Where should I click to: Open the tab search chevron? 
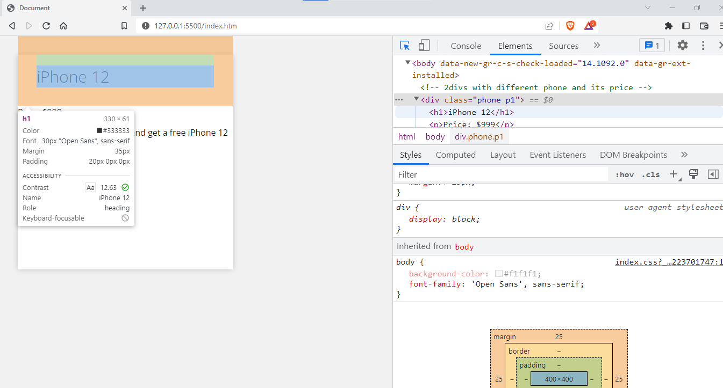pyautogui.click(x=648, y=8)
